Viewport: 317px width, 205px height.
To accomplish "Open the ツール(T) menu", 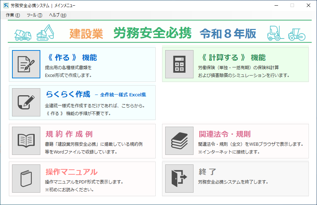I will 34,15.
